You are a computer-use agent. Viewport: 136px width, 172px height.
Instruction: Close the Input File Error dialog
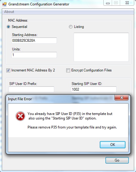point(121,98)
